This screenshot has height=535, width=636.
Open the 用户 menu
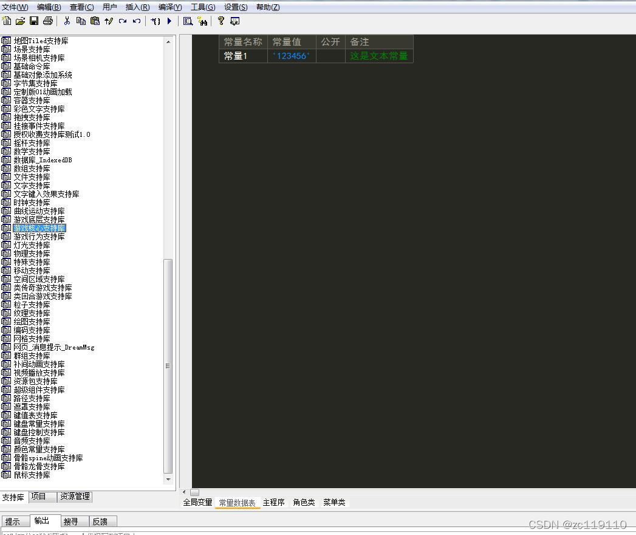coord(109,7)
